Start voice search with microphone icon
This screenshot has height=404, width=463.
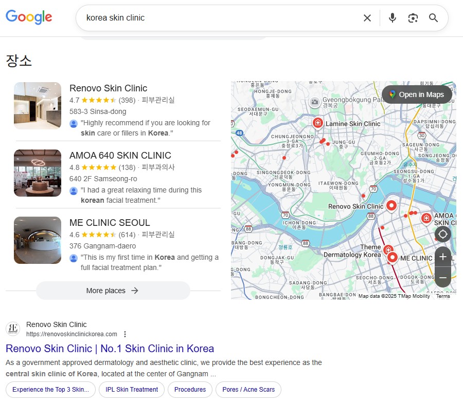coord(393,18)
